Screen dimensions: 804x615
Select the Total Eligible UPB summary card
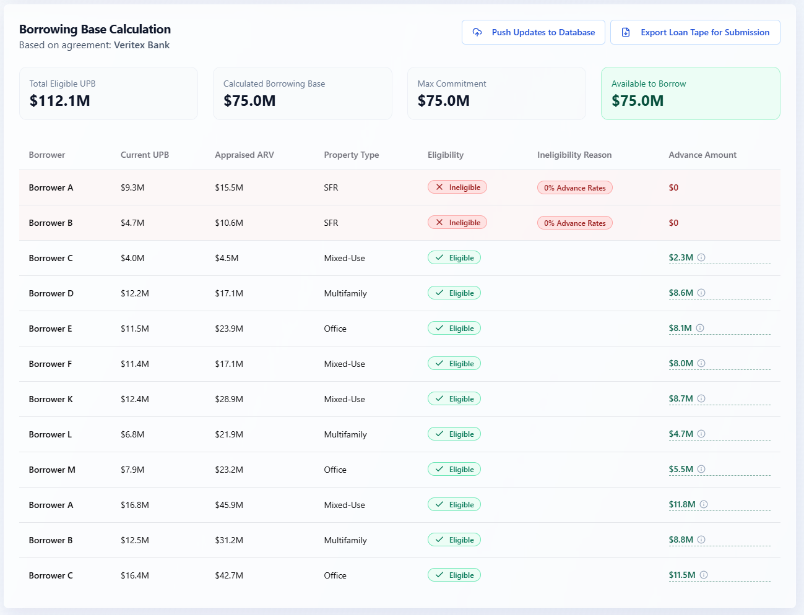[108, 93]
